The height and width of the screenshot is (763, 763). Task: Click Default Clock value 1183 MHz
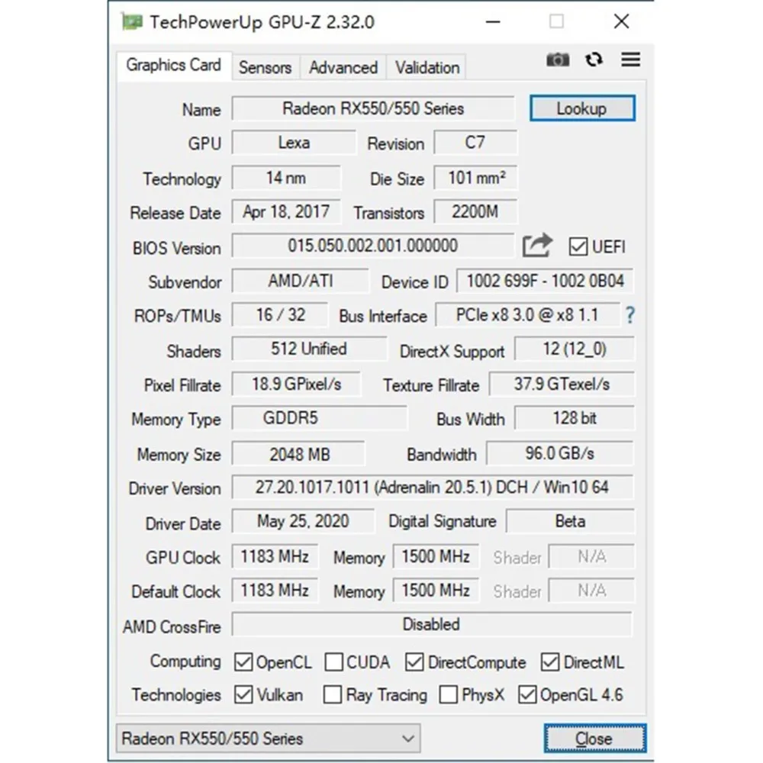pos(275,591)
